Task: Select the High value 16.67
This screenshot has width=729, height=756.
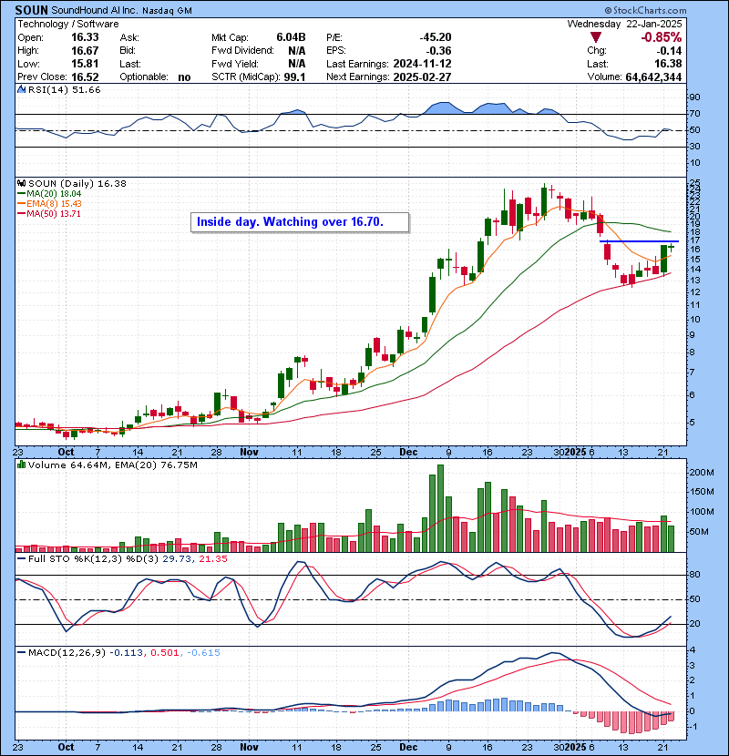Action: tap(85, 51)
